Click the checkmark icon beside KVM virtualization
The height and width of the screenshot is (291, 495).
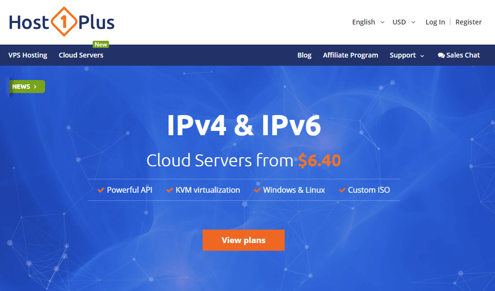coord(169,190)
